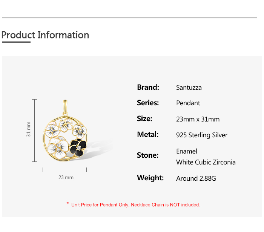Click the horizontal width measurement line
Image resolution: width=264 pixels, height=232 pixels.
[x=64, y=170]
